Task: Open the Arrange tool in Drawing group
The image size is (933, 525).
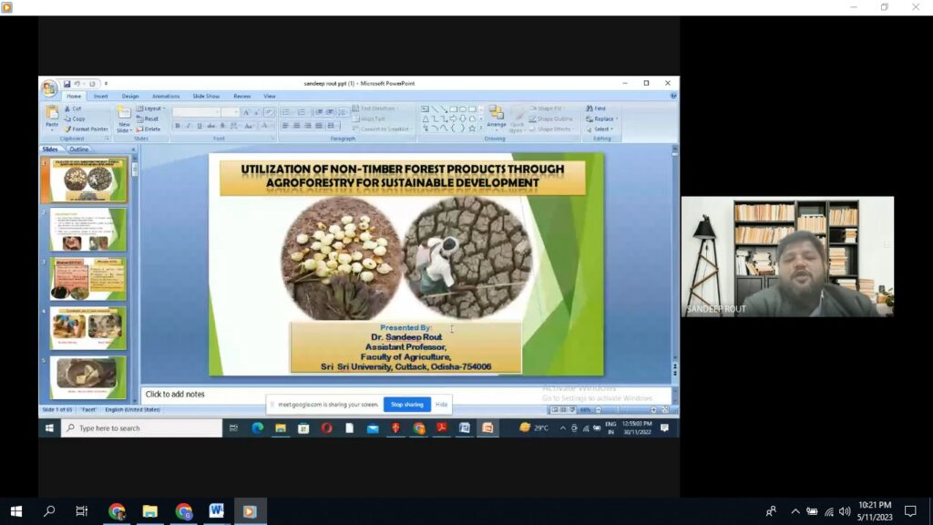Action: (496, 117)
